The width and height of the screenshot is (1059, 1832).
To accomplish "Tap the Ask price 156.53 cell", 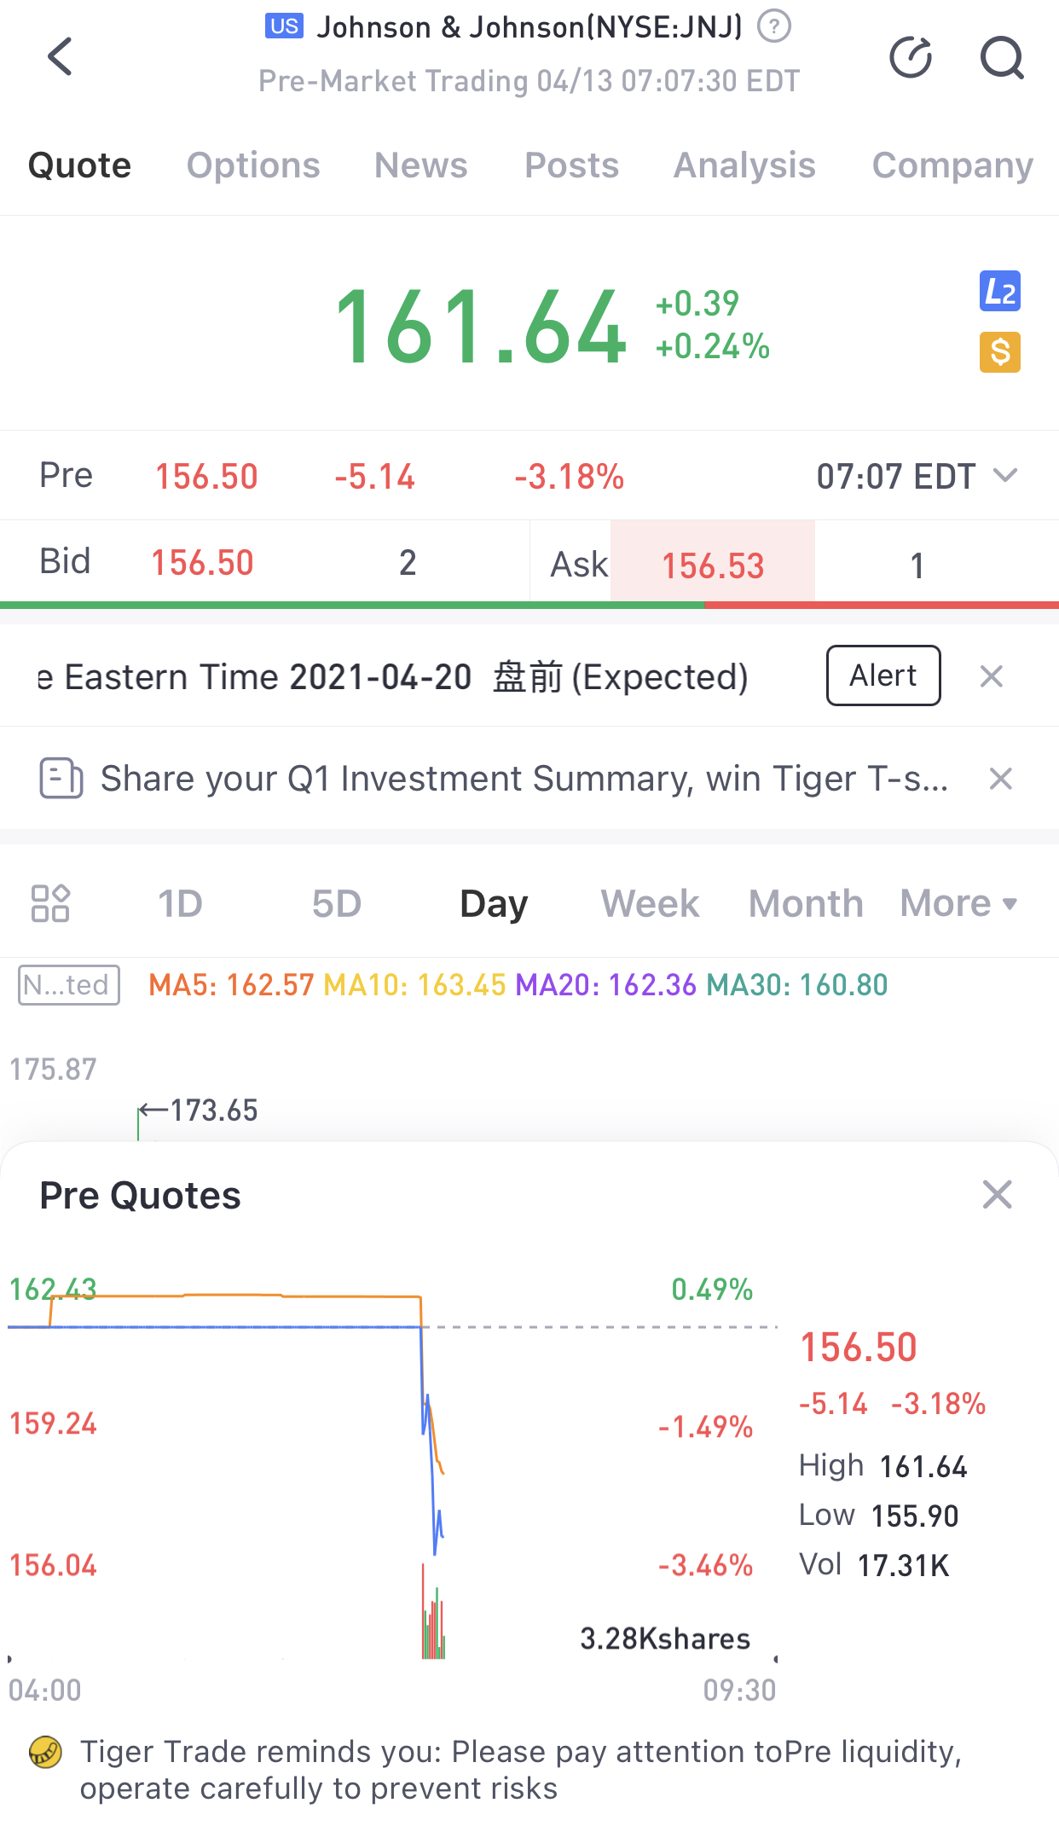I will coord(713,564).
